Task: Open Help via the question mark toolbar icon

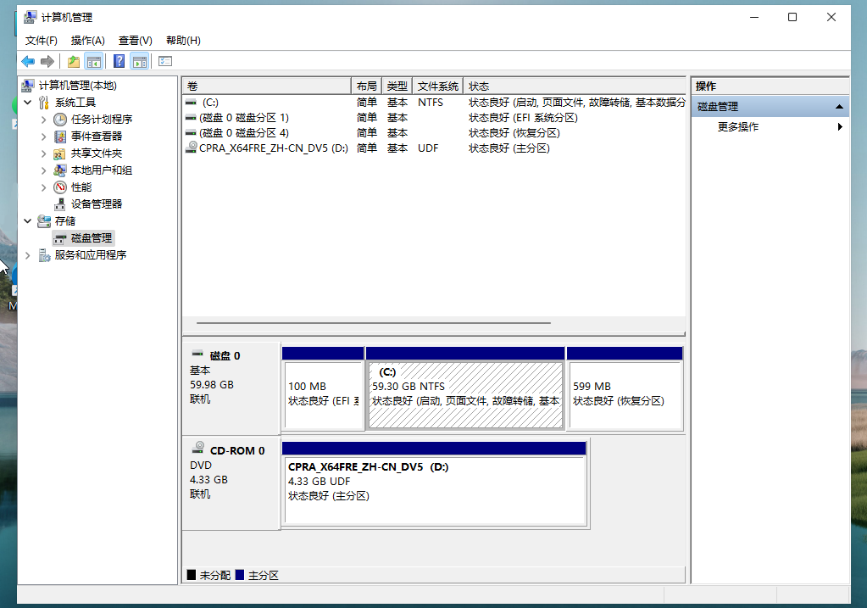Action: (118, 60)
